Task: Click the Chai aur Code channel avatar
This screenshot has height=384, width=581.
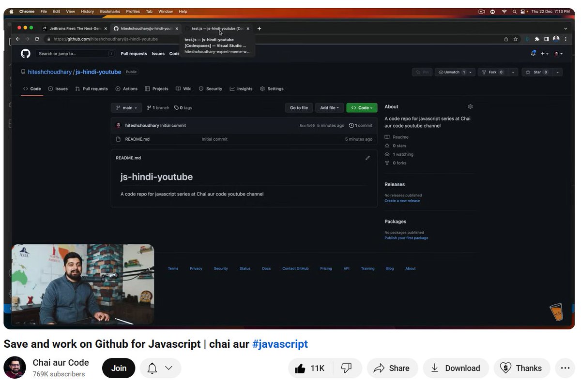Action: point(15,368)
